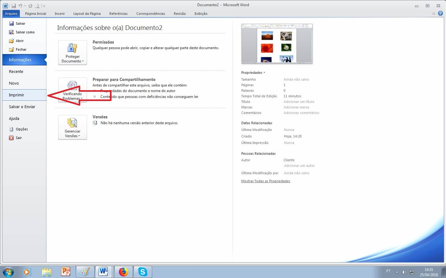The width and height of the screenshot is (446, 278).
Task: Click the Undo arrow in quick access toolbar
Action: tap(20, 6)
